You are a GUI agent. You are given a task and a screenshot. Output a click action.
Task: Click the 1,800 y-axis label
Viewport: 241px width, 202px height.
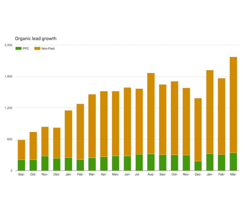[8, 76]
